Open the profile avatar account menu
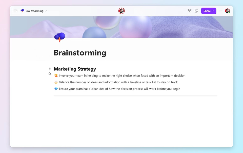 pos(227,11)
